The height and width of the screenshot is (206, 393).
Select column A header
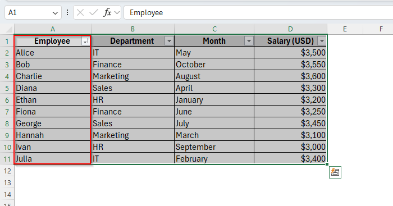[x=53, y=29]
